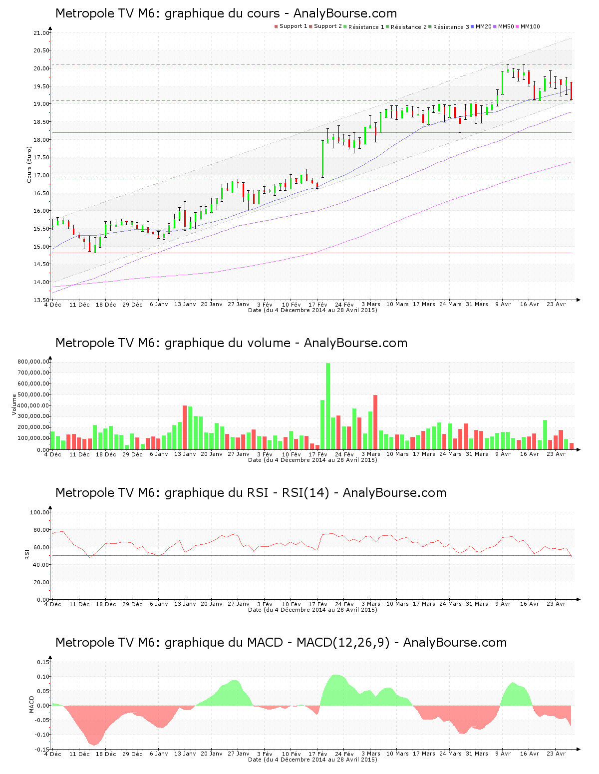Image resolution: width=599 pixels, height=774 pixels.
Task: Click '6 Janv' date under the volume chart
Action: [x=159, y=454]
